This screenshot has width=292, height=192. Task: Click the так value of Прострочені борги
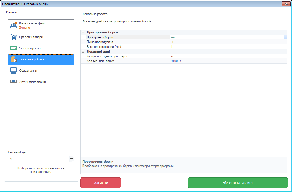[173, 37]
